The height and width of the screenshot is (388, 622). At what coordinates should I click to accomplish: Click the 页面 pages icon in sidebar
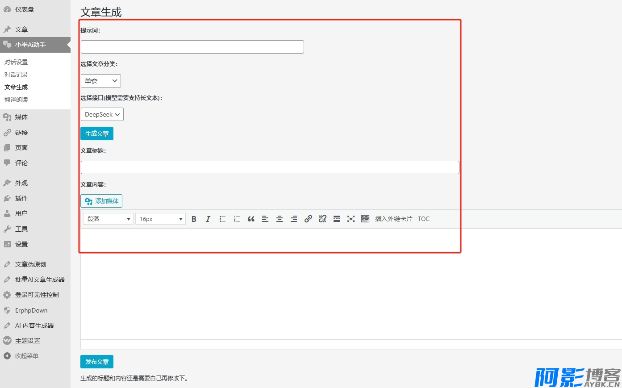[x=7, y=148]
